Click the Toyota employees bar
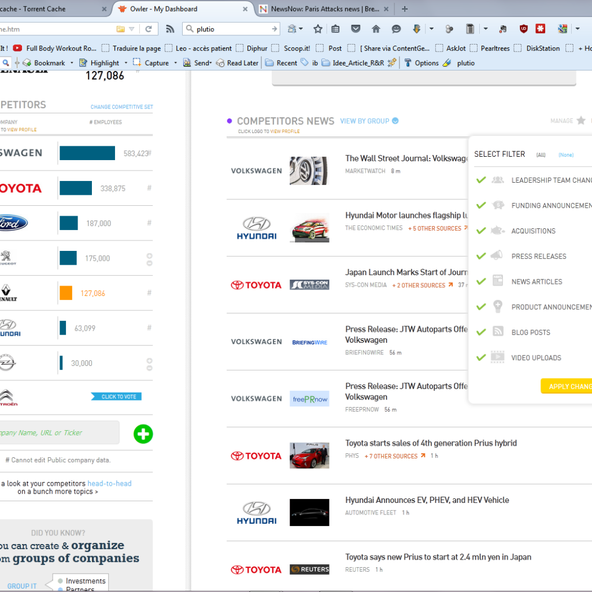 (76, 188)
